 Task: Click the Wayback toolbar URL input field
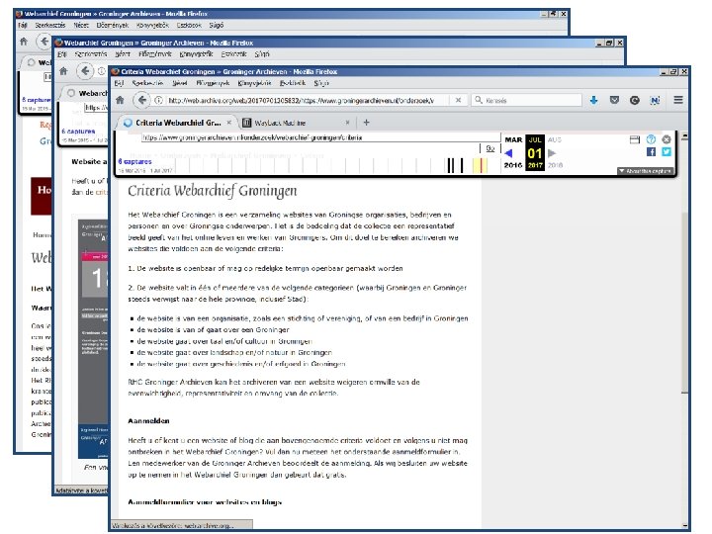coord(320,137)
